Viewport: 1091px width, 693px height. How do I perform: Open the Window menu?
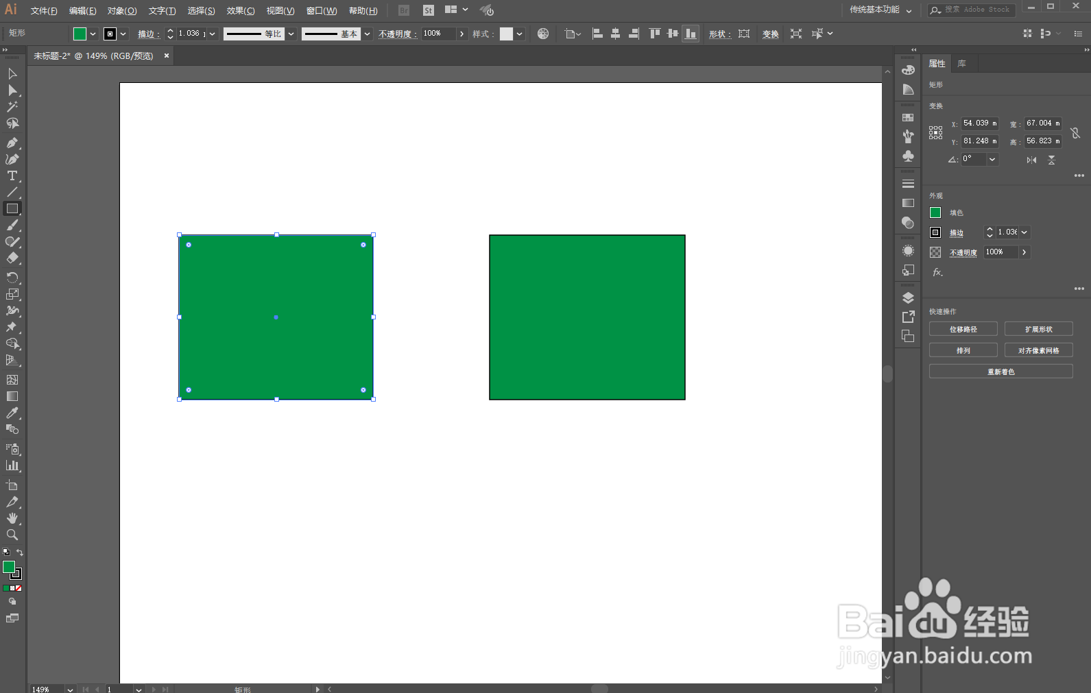(322, 10)
